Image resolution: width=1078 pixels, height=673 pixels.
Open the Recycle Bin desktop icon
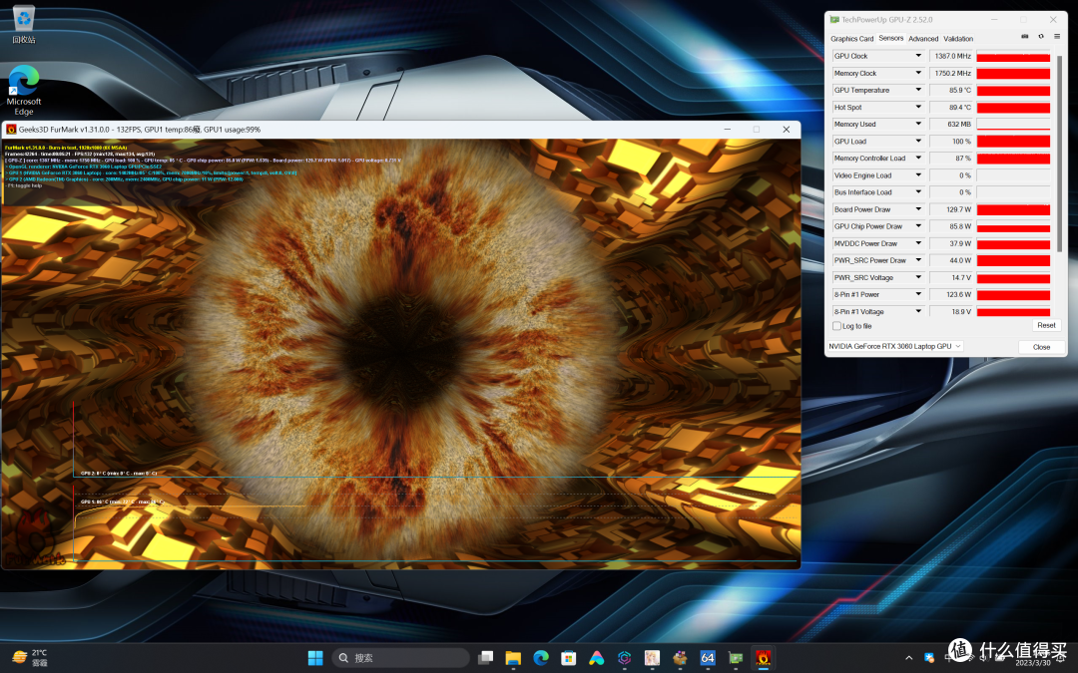point(23,25)
